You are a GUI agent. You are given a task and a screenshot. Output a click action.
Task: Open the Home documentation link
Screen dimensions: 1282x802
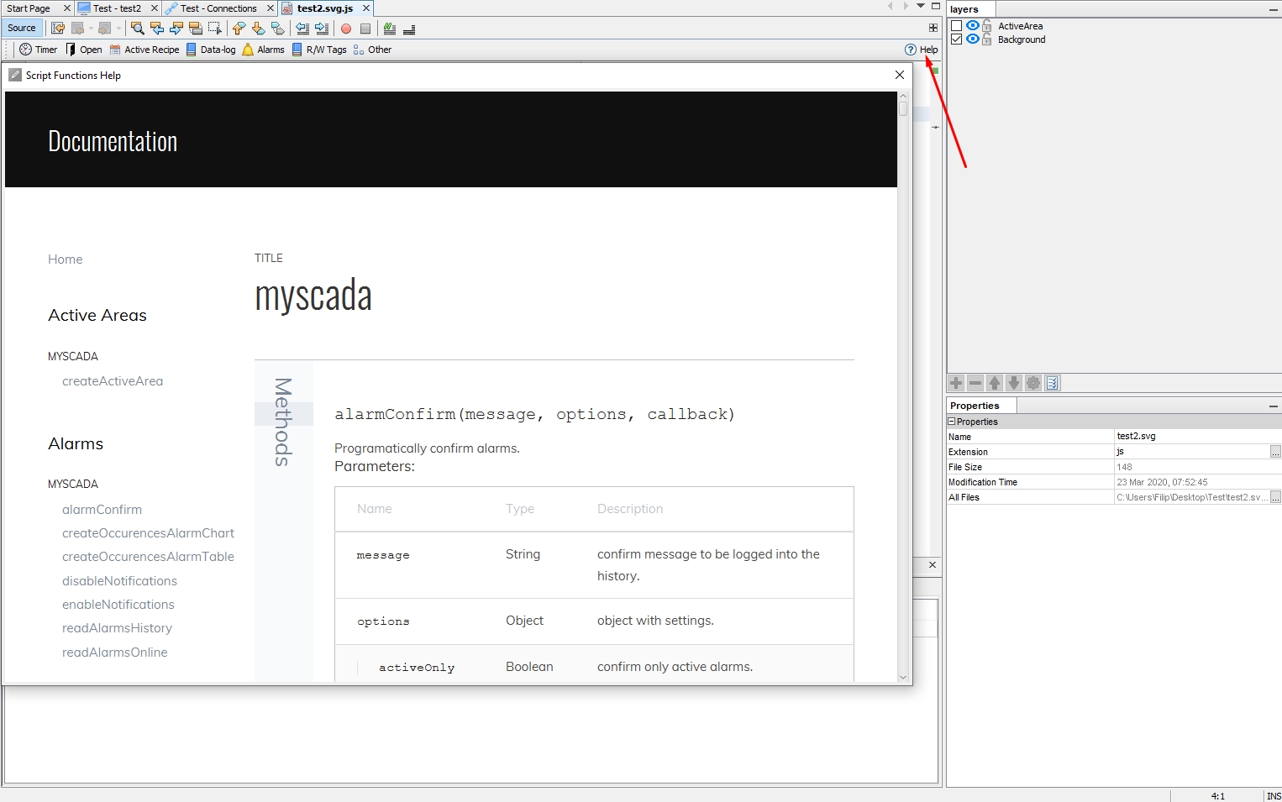[x=66, y=259]
